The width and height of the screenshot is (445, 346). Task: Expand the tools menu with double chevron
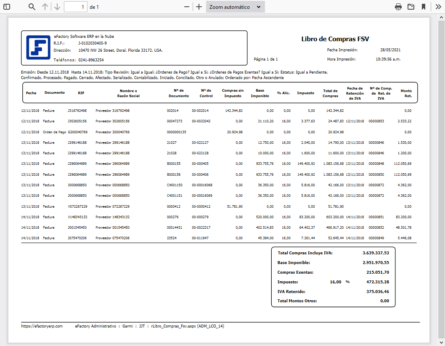click(438, 7)
